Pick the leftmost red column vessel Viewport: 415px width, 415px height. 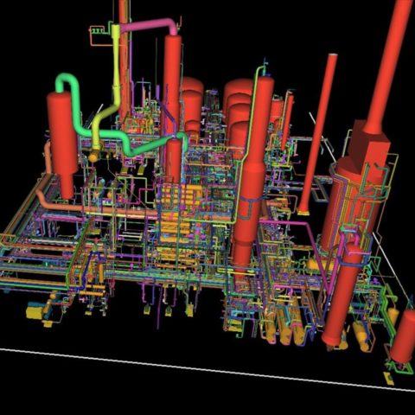62,144
